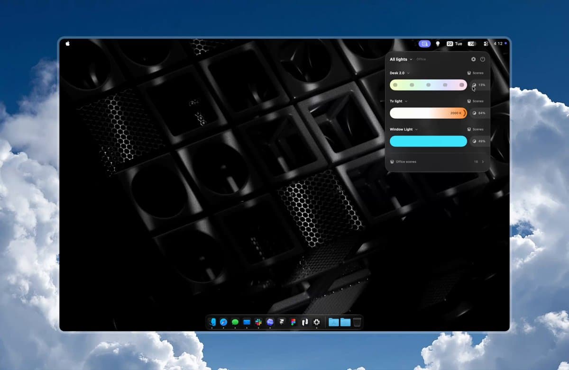The height and width of the screenshot is (370, 569).
Task: Open Slack from the dock
Action: 258,322
